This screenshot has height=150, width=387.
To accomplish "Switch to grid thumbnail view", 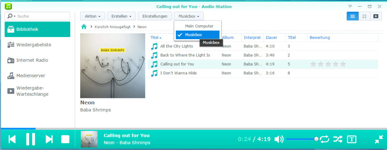I will click(364, 16).
